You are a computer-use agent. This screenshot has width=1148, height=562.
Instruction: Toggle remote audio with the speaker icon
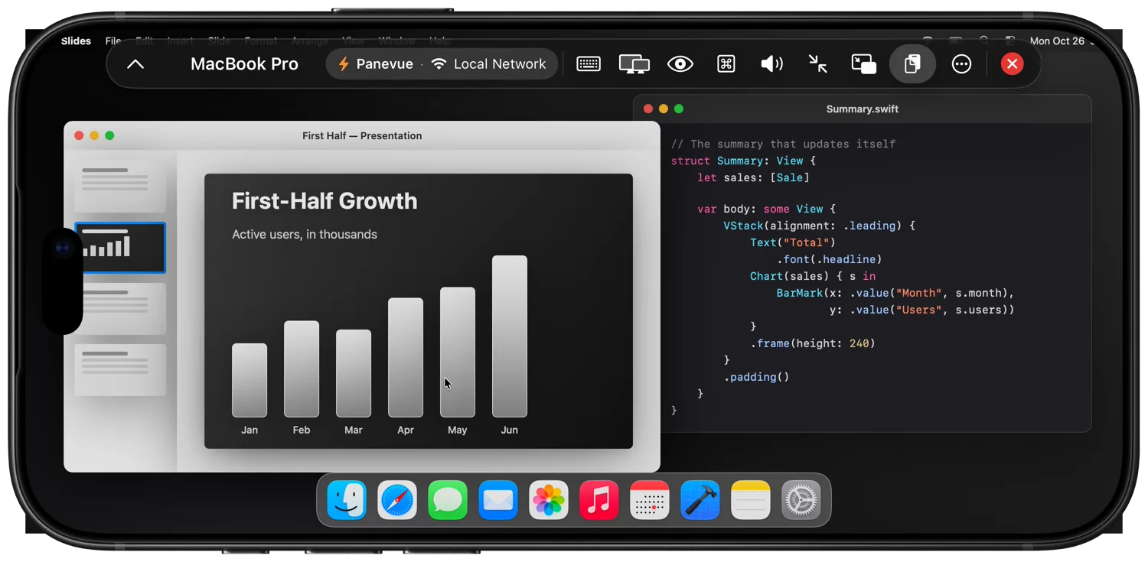click(771, 64)
